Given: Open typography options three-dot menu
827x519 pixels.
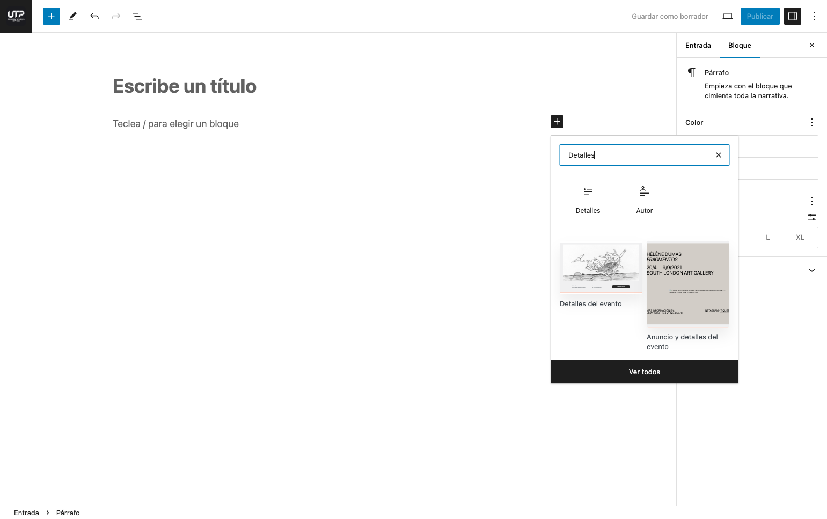Looking at the screenshot, I should 812,201.
